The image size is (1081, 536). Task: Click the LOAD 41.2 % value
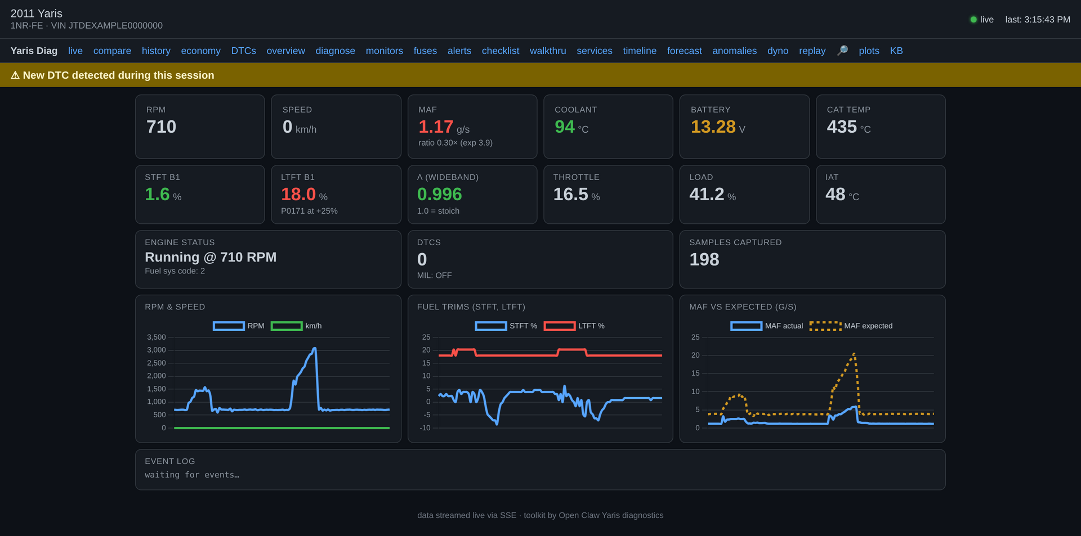click(713, 195)
